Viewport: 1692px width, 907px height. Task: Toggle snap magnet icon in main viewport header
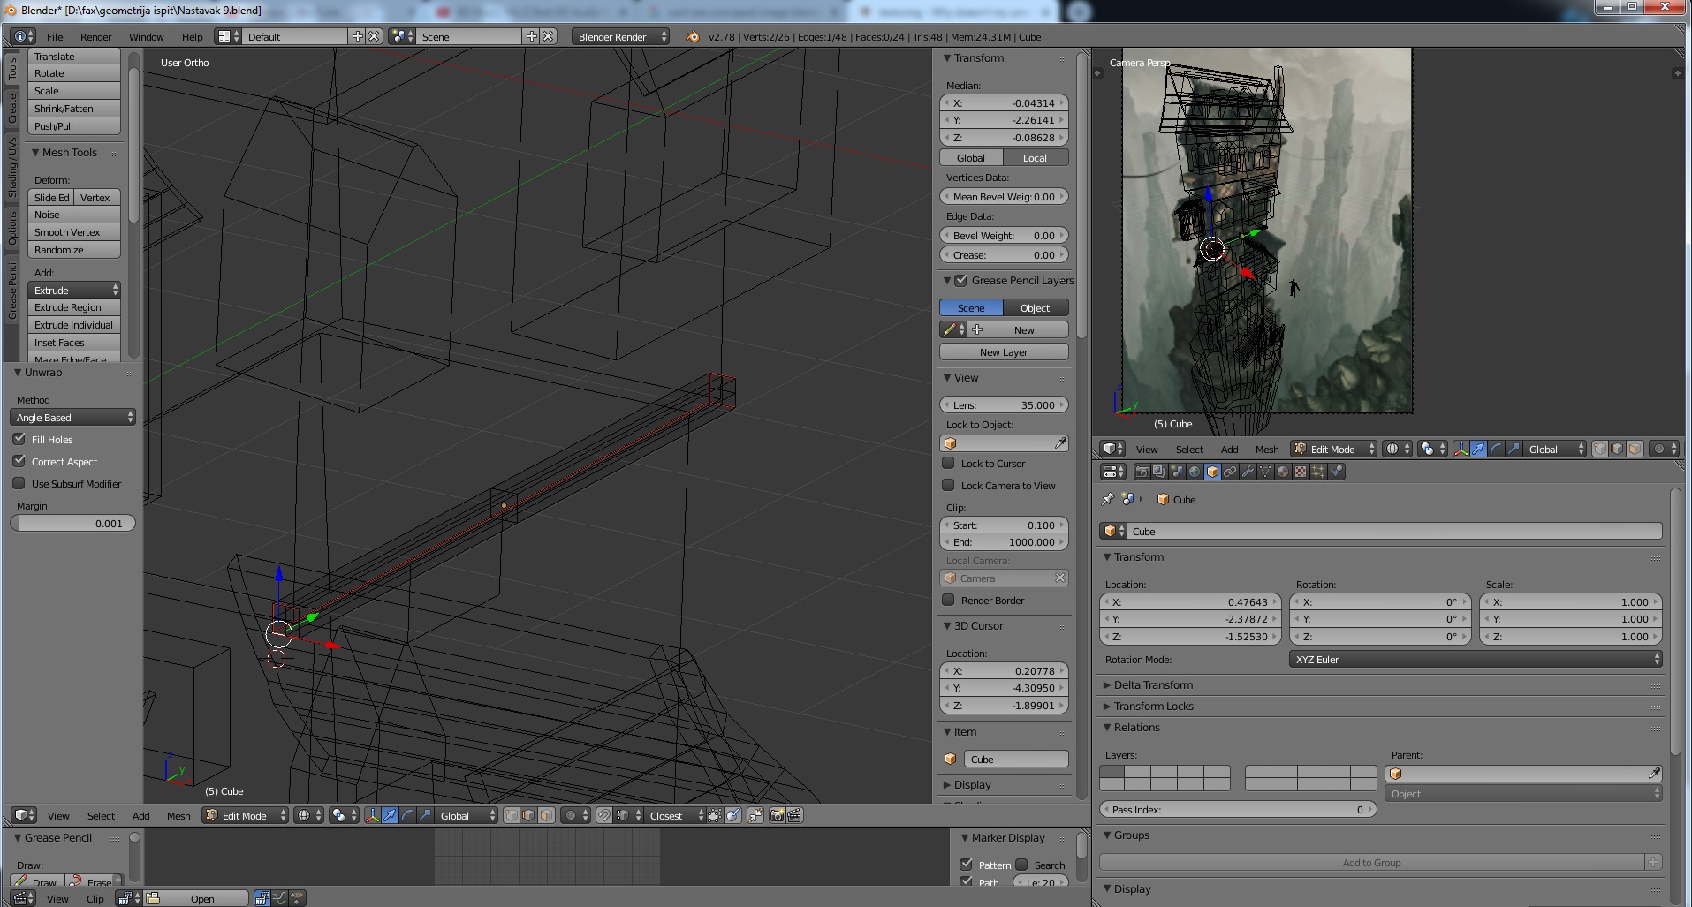[603, 815]
